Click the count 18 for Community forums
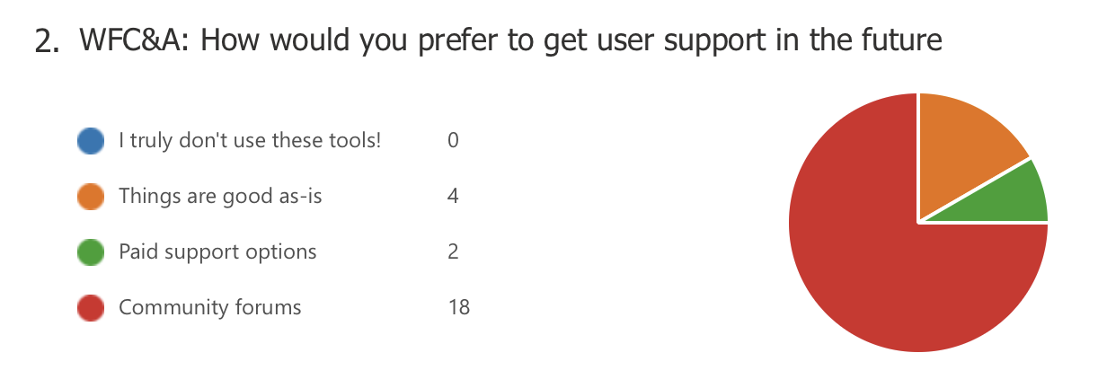Screen dimensions: 1098x388 click(x=458, y=308)
